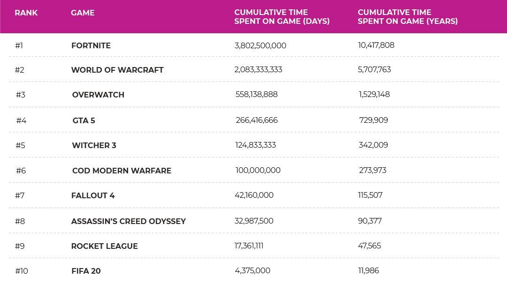This screenshot has width=507, height=284.
Task: Select the #3 rank cell
Action: pyautogui.click(x=21, y=95)
